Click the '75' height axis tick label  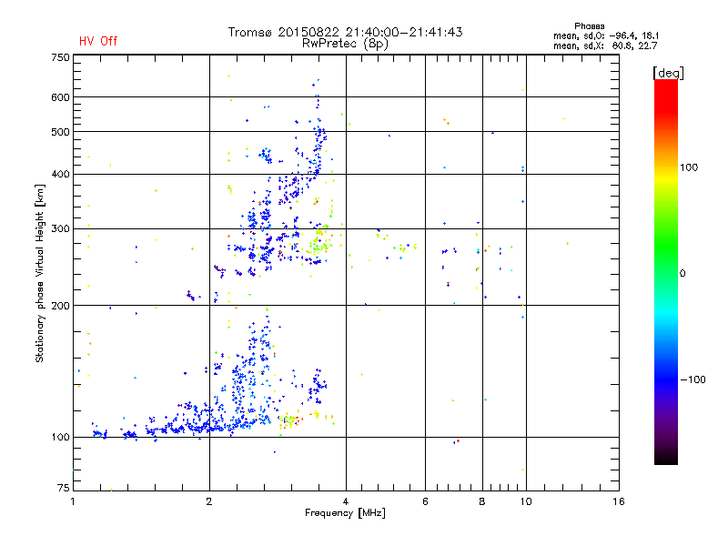pyautogui.click(x=64, y=488)
